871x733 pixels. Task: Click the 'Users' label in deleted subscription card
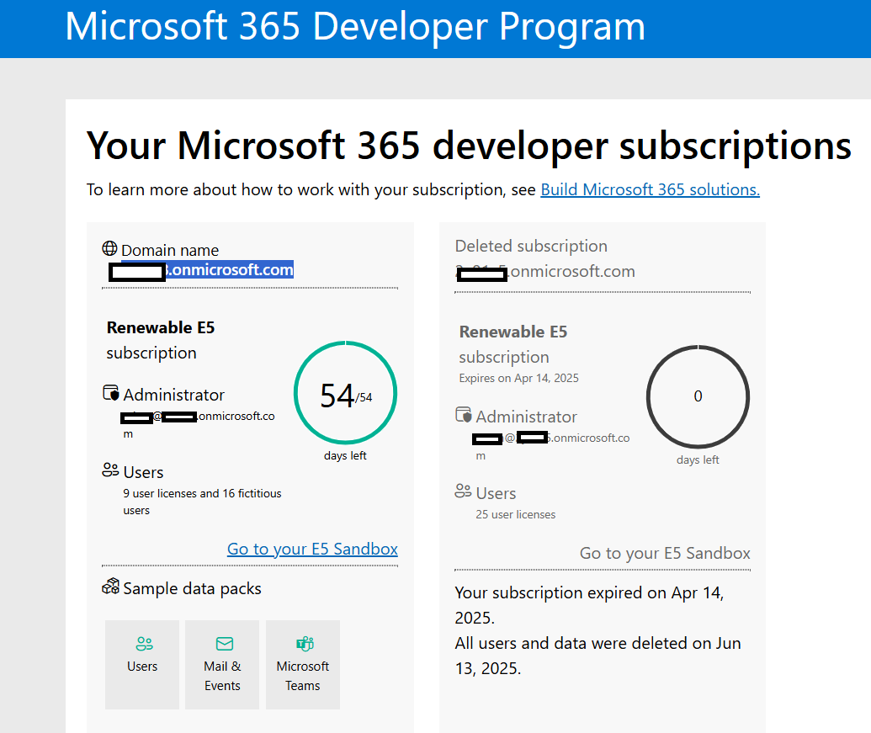click(x=496, y=494)
